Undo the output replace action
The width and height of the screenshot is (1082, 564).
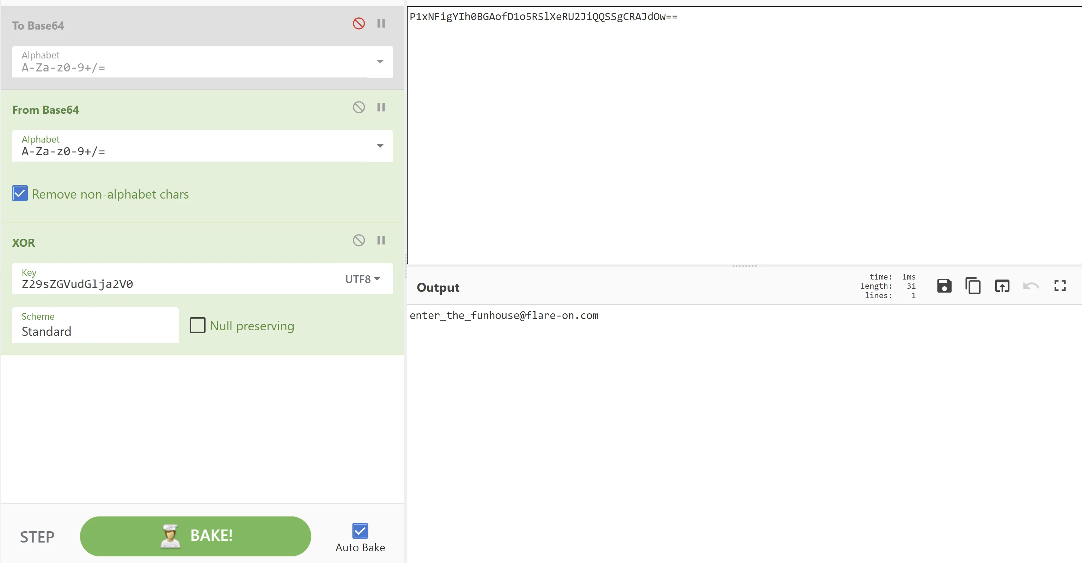coord(1031,286)
